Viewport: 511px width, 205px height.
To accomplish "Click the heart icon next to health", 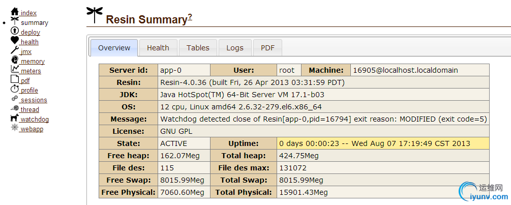I will pos(15,41).
